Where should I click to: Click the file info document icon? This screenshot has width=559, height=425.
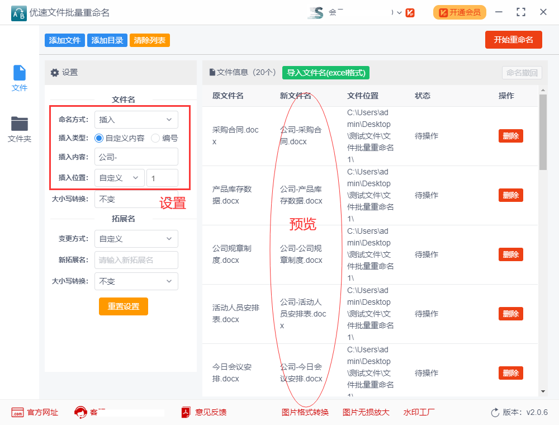click(212, 72)
